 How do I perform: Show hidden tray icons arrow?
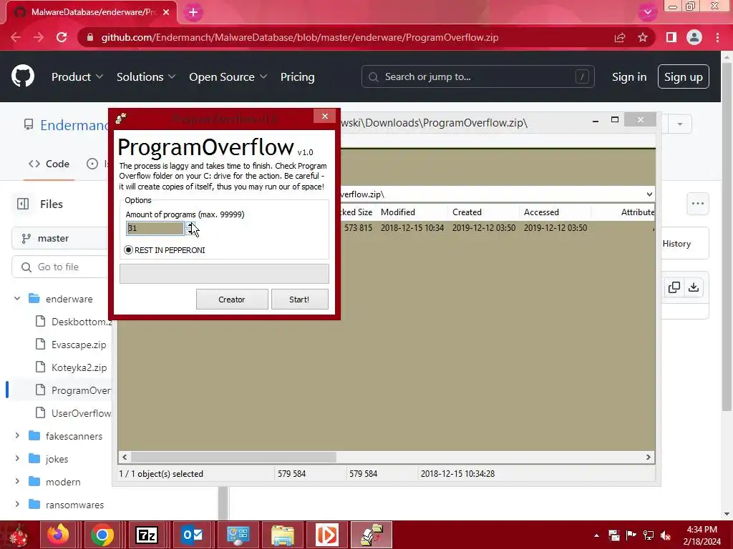point(596,535)
